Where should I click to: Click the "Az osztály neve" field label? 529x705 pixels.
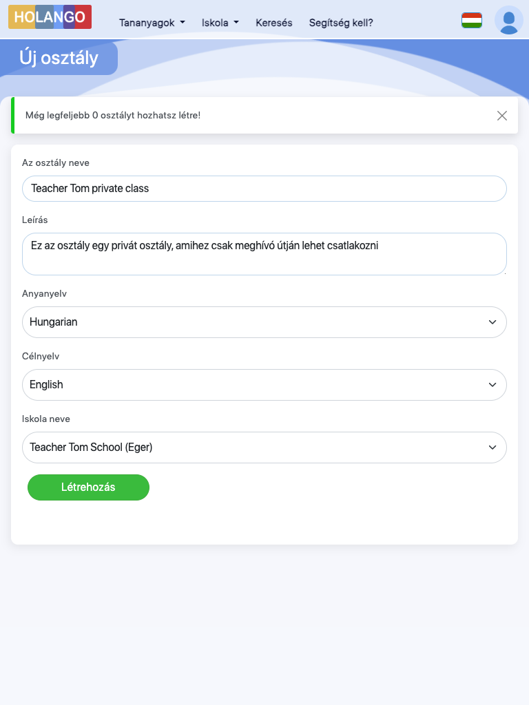pos(56,163)
